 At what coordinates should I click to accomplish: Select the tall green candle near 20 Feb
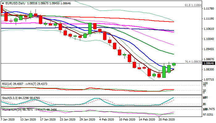coord(164,72)
